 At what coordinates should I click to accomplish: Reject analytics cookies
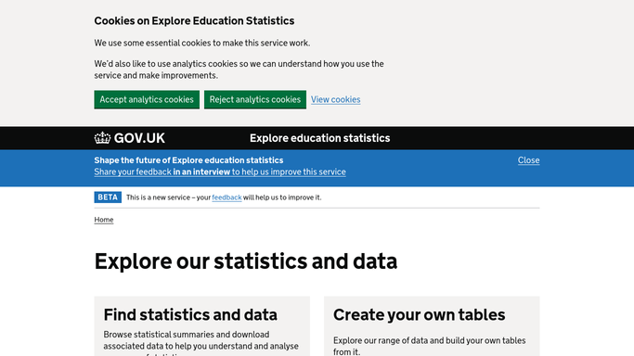coord(255,99)
